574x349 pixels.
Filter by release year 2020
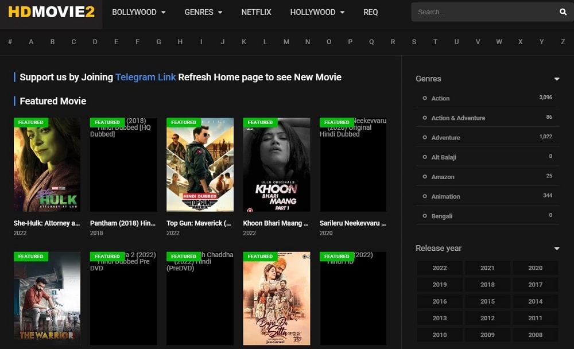(x=535, y=267)
